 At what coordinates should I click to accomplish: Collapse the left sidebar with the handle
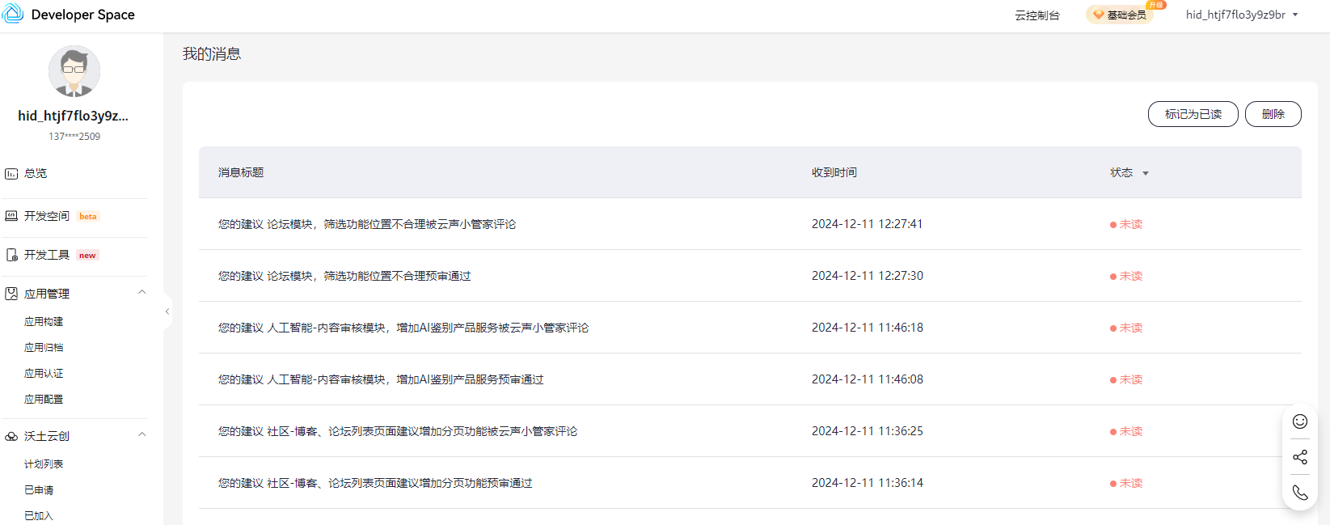tap(167, 311)
